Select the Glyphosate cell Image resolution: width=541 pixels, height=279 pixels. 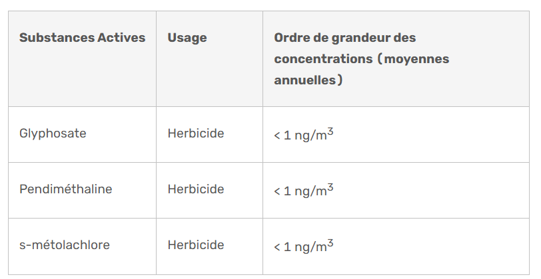pos(53,134)
